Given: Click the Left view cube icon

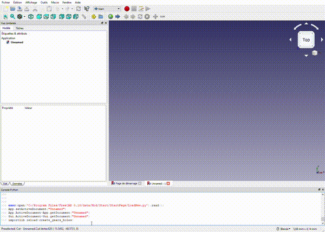Looking at the screenshot, I should (76, 17).
